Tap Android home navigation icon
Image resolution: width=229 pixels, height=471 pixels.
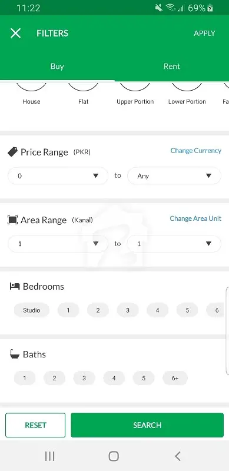(x=114, y=456)
